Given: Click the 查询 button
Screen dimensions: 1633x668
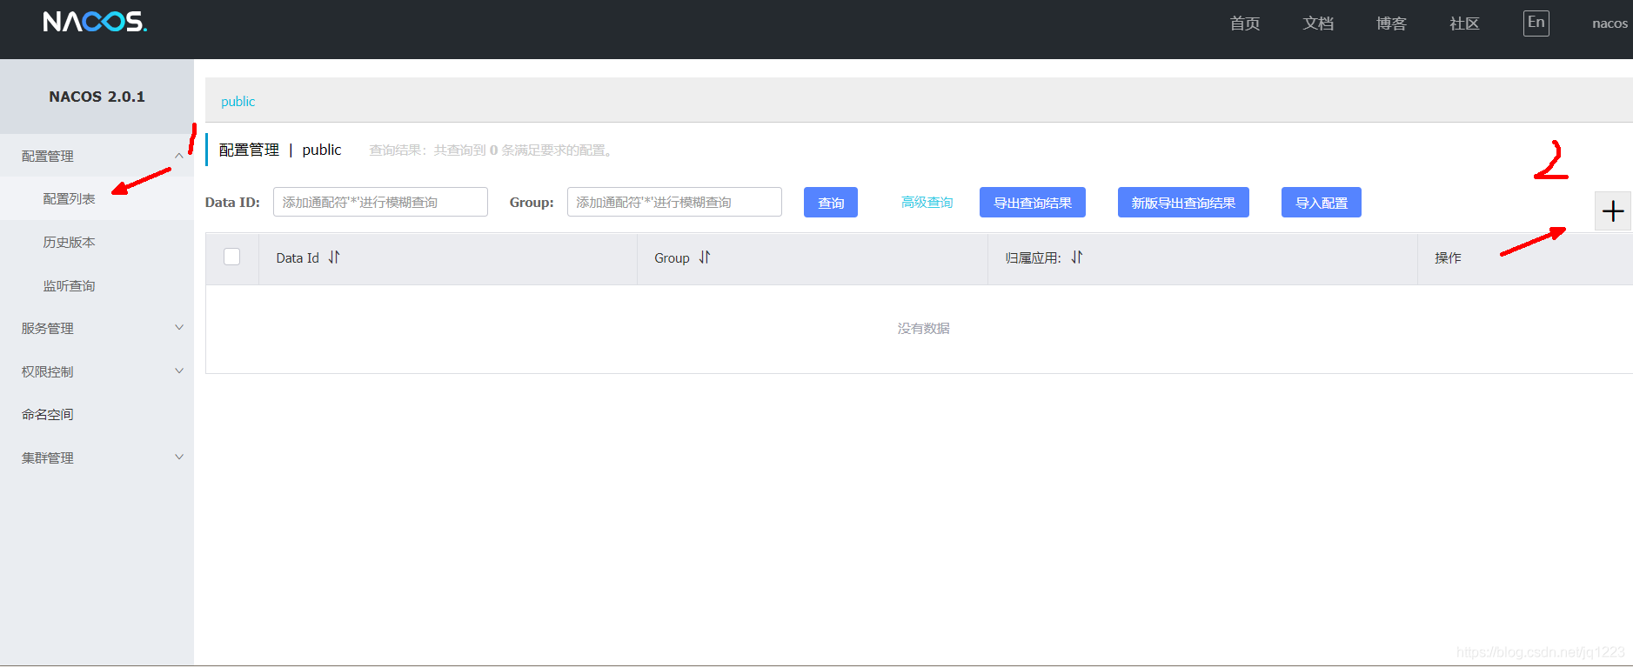Looking at the screenshot, I should 831,203.
